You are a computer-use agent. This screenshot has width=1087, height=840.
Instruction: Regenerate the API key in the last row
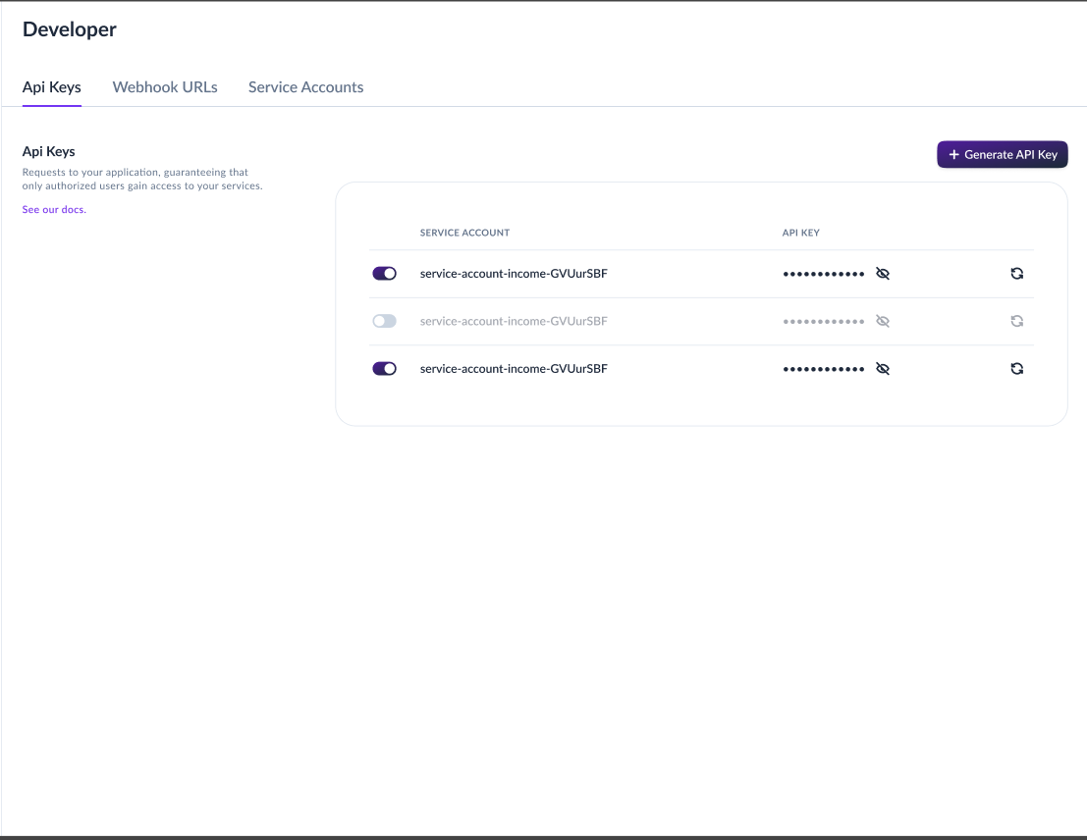pyautogui.click(x=1016, y=368)
